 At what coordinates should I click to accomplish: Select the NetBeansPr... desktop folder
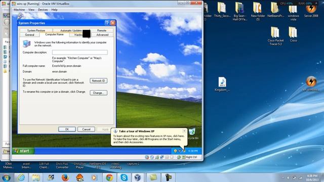click(275, 10)
